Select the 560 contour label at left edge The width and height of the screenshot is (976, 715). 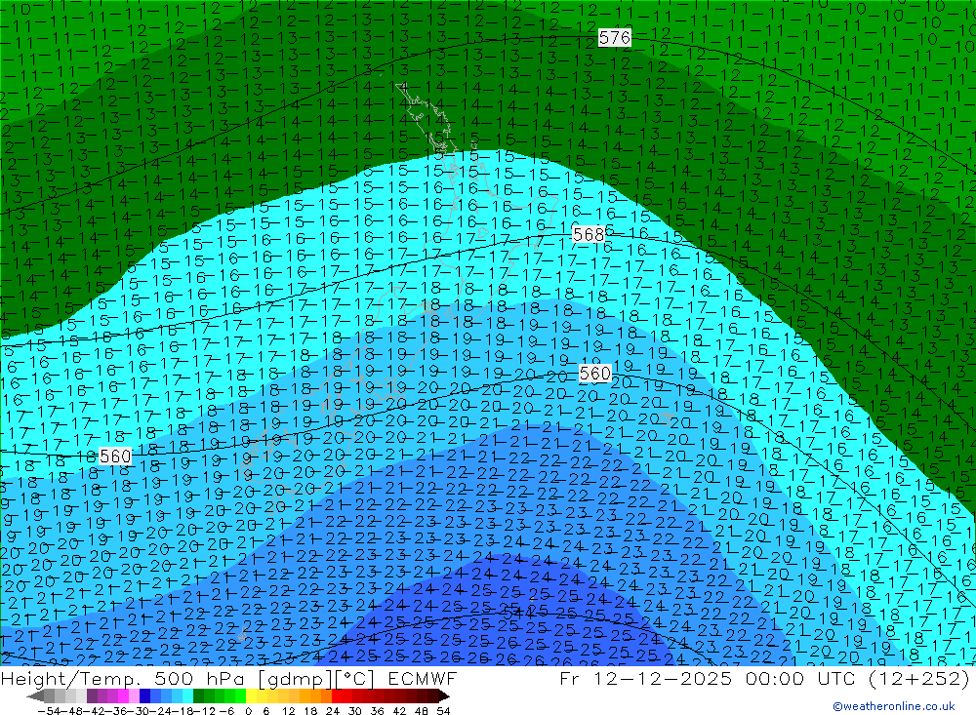pyautogui.click(x=115, y=457)
